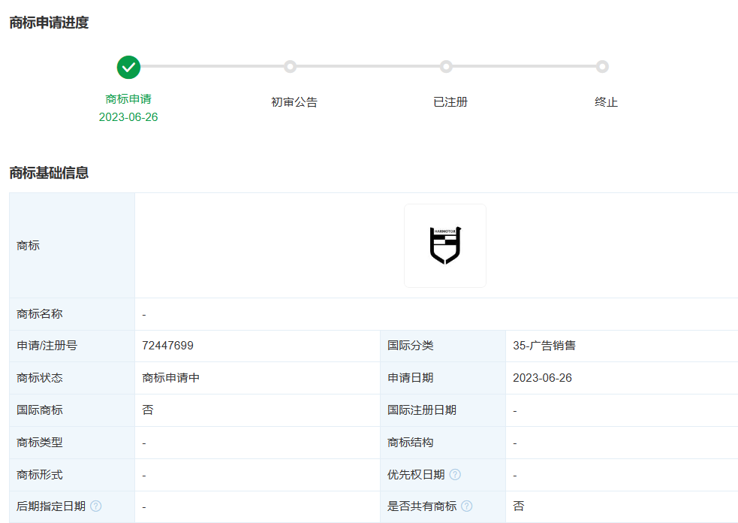Click the 商标类型 label cell

coord(72,443)
